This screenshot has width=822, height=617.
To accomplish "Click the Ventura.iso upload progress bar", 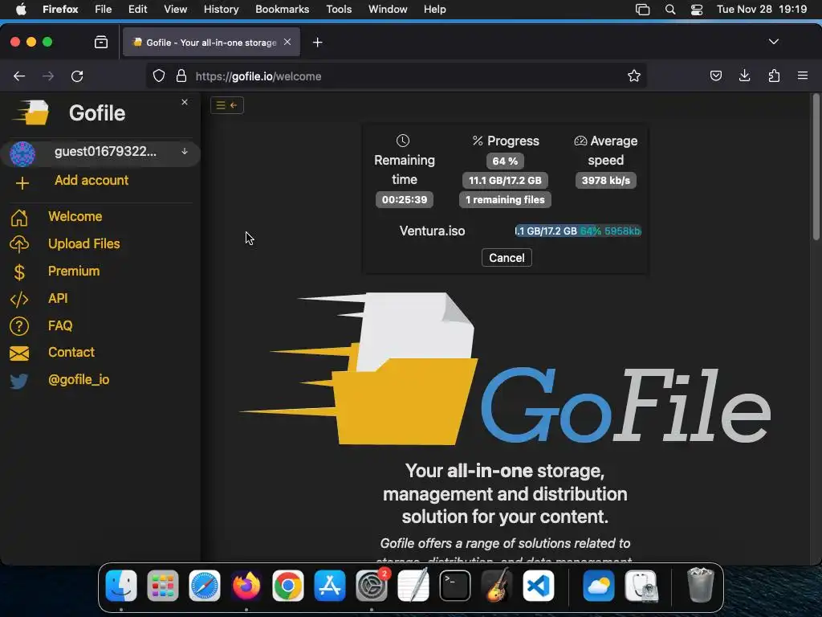I will [x=578, y=231].
